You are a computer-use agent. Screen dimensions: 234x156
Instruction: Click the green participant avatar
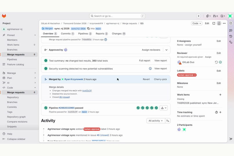click(184, 130)
